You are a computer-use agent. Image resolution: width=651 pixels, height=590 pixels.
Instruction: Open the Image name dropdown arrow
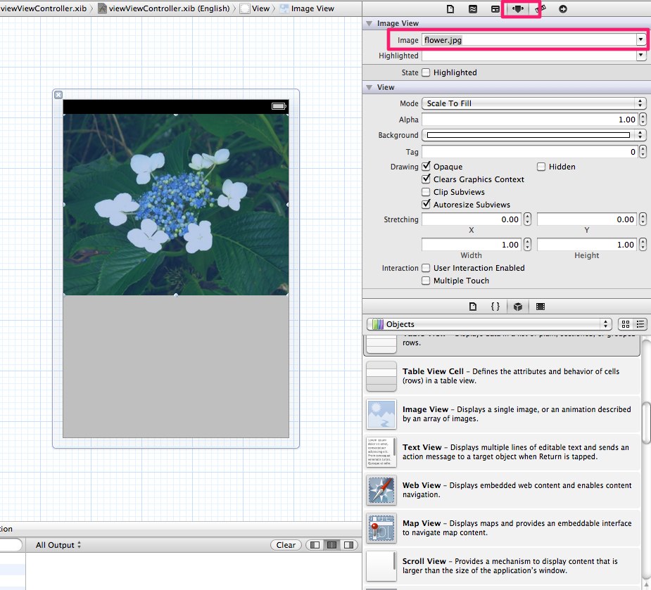coord(641,40)
